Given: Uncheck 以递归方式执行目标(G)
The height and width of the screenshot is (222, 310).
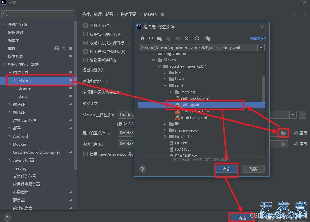Looking at the screenshot, I should pos(86,43).
